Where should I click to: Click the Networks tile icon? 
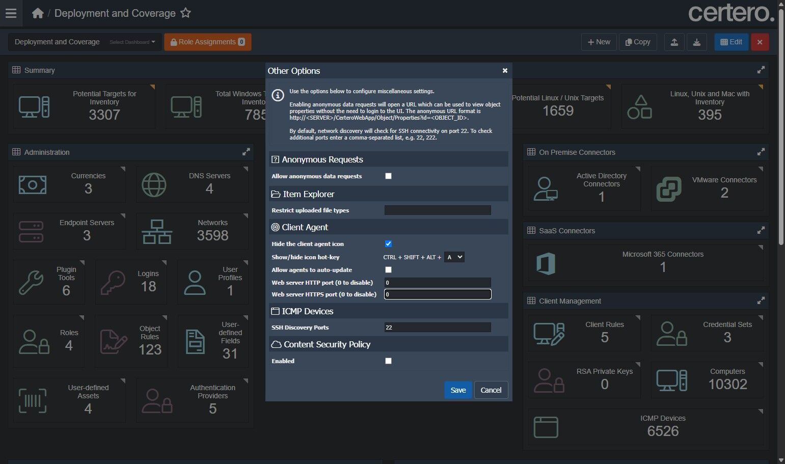point(156,232)
